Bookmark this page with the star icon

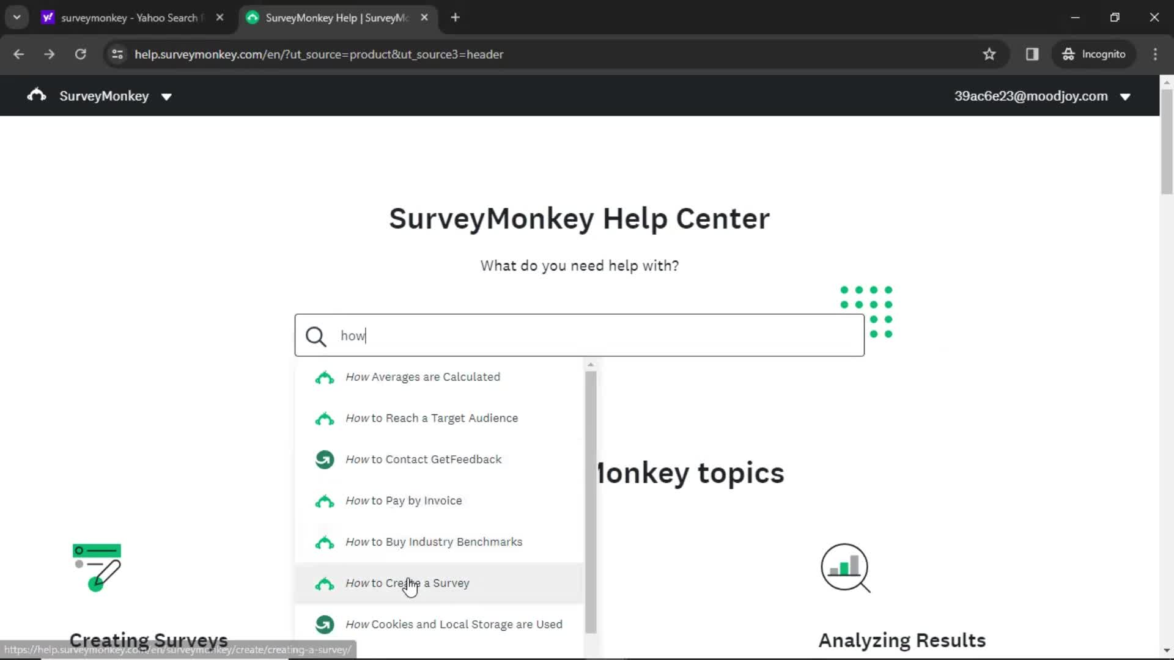coord(989,54)
